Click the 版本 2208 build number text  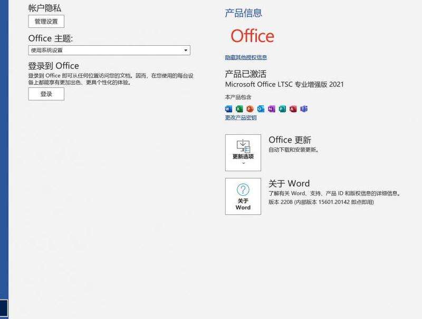[321, 202]
